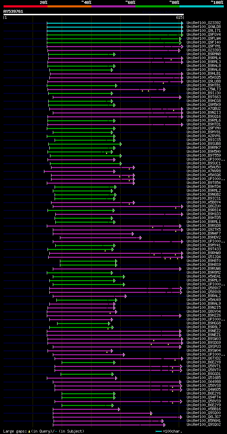The height and width of the screenshot is (434, 227).
Task: Open hit UniRef100_Q9FLW4
Action: click(x=204, y=38)
